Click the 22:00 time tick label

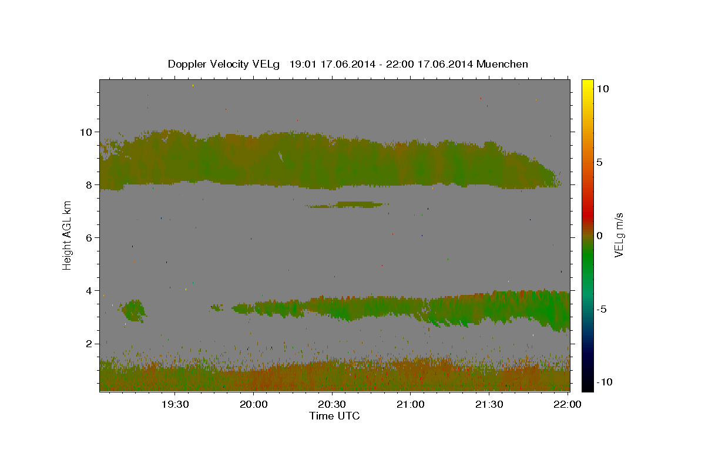pos(568,405)
